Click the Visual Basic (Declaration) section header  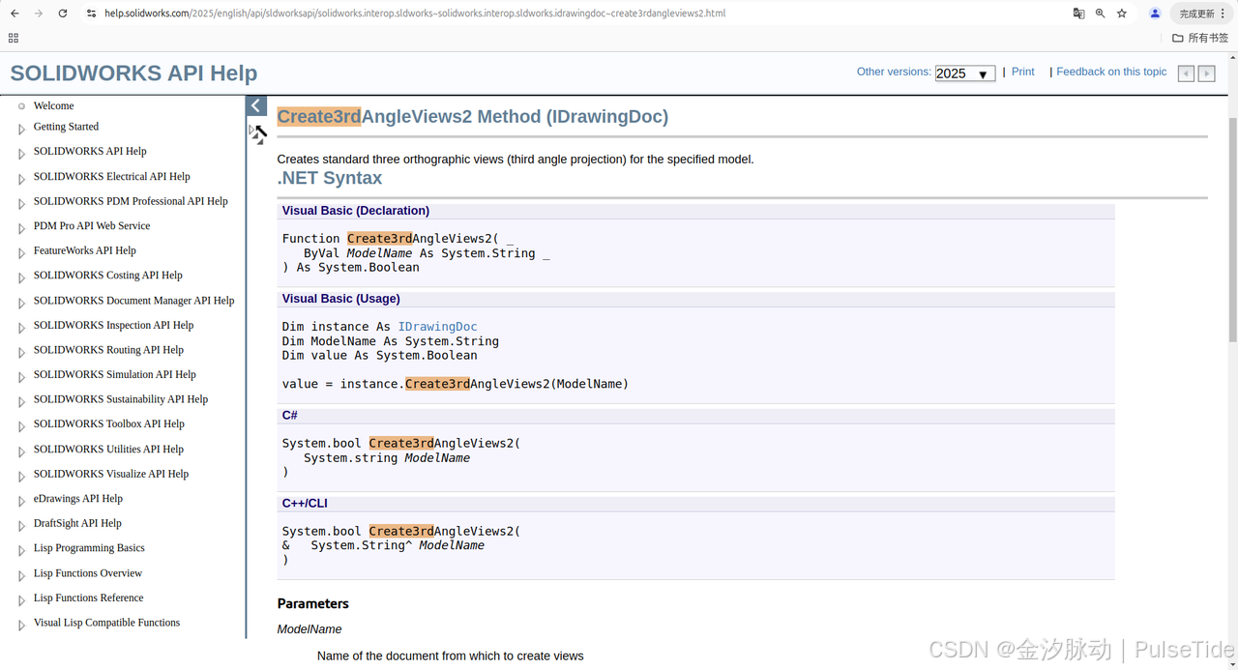point(695,211)
